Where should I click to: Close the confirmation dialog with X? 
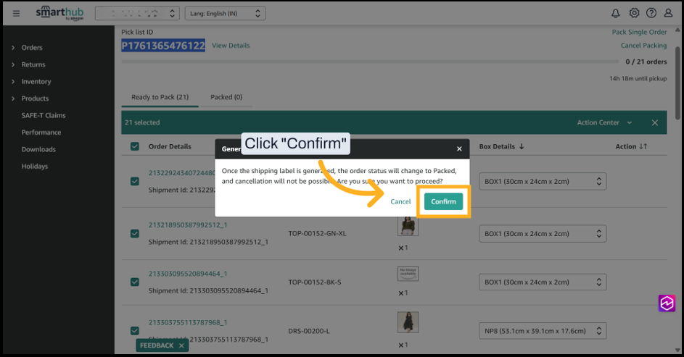pos(458,148)
